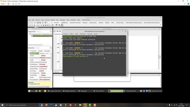Click the View Forms icon on second toolbar row
This screenshot has width=190, height=107.
coord(32,25)
